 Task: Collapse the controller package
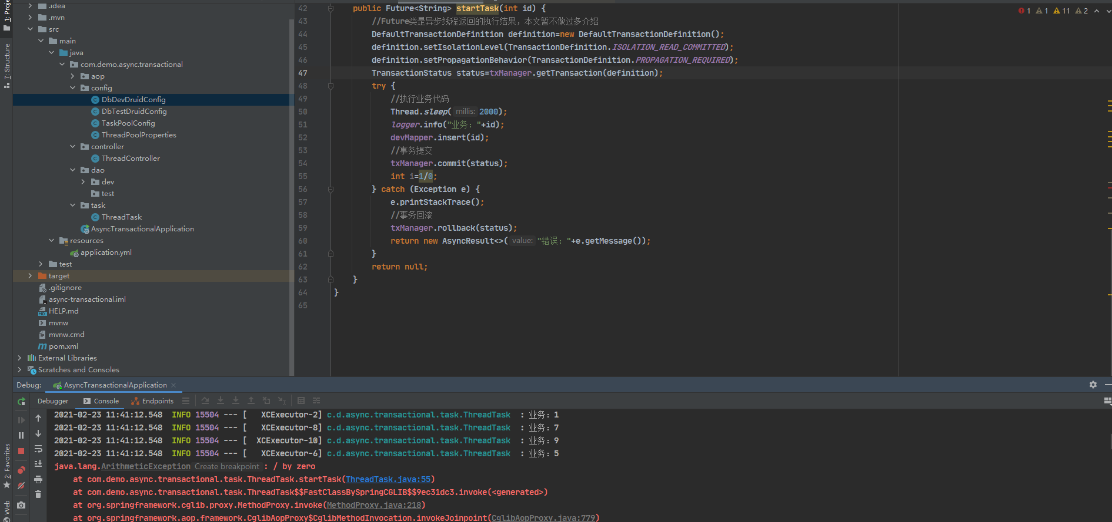pos(72,147)
